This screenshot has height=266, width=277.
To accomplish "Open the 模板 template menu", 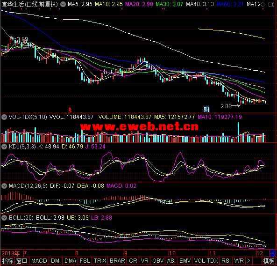I will pos(269,261).
